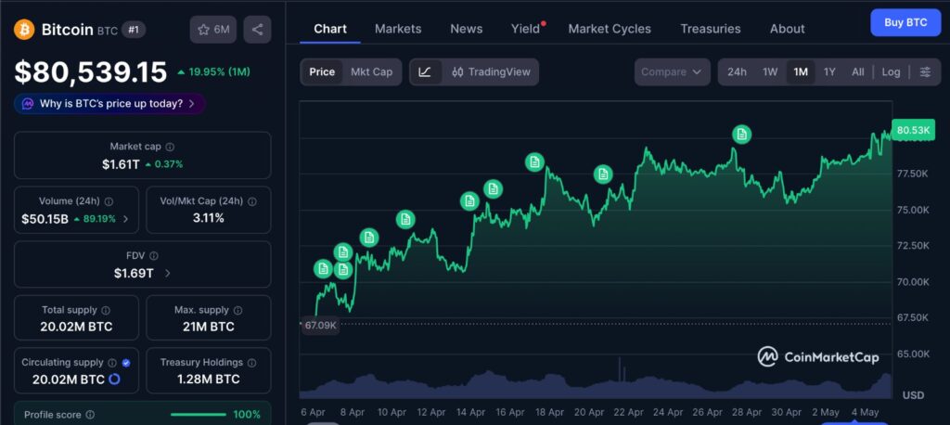Screen dimensions: 950x425
Task: Click info icon beside Treasury Holdings
Action: (x=251, y=363)
